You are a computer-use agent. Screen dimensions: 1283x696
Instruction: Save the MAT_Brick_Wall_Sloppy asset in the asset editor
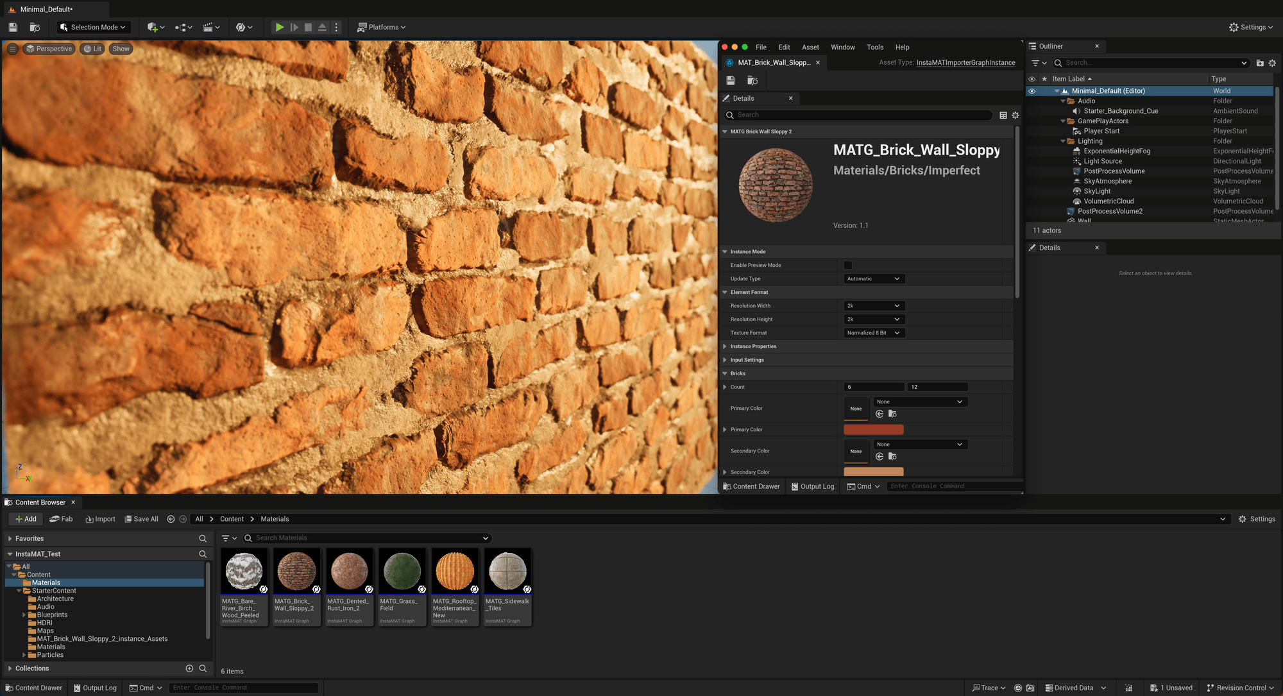(x=730, y=80)
